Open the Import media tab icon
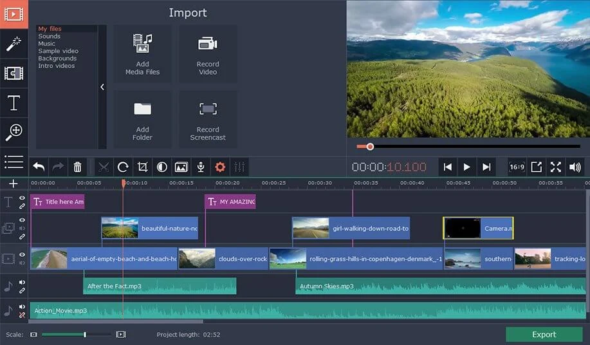 [x=14, y=14]
